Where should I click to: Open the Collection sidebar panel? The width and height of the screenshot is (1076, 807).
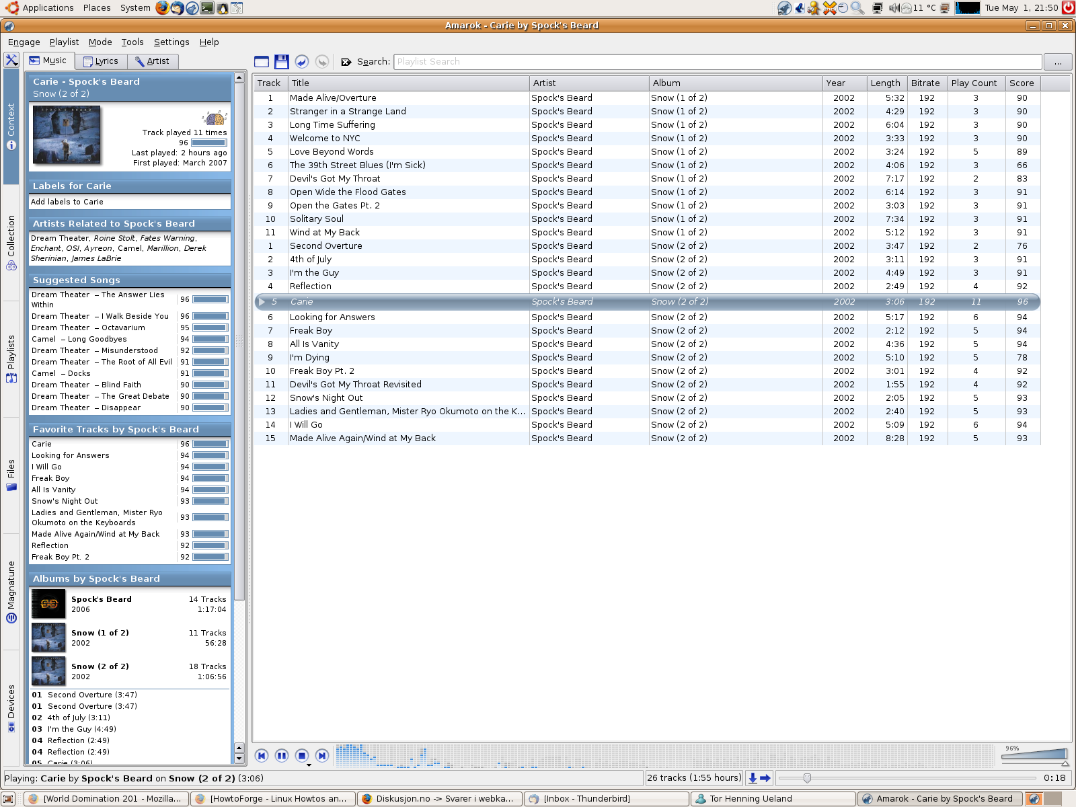11,242
